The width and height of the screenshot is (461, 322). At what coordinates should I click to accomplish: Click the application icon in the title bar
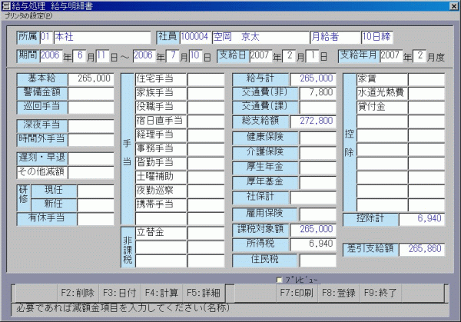coord(6,6)
